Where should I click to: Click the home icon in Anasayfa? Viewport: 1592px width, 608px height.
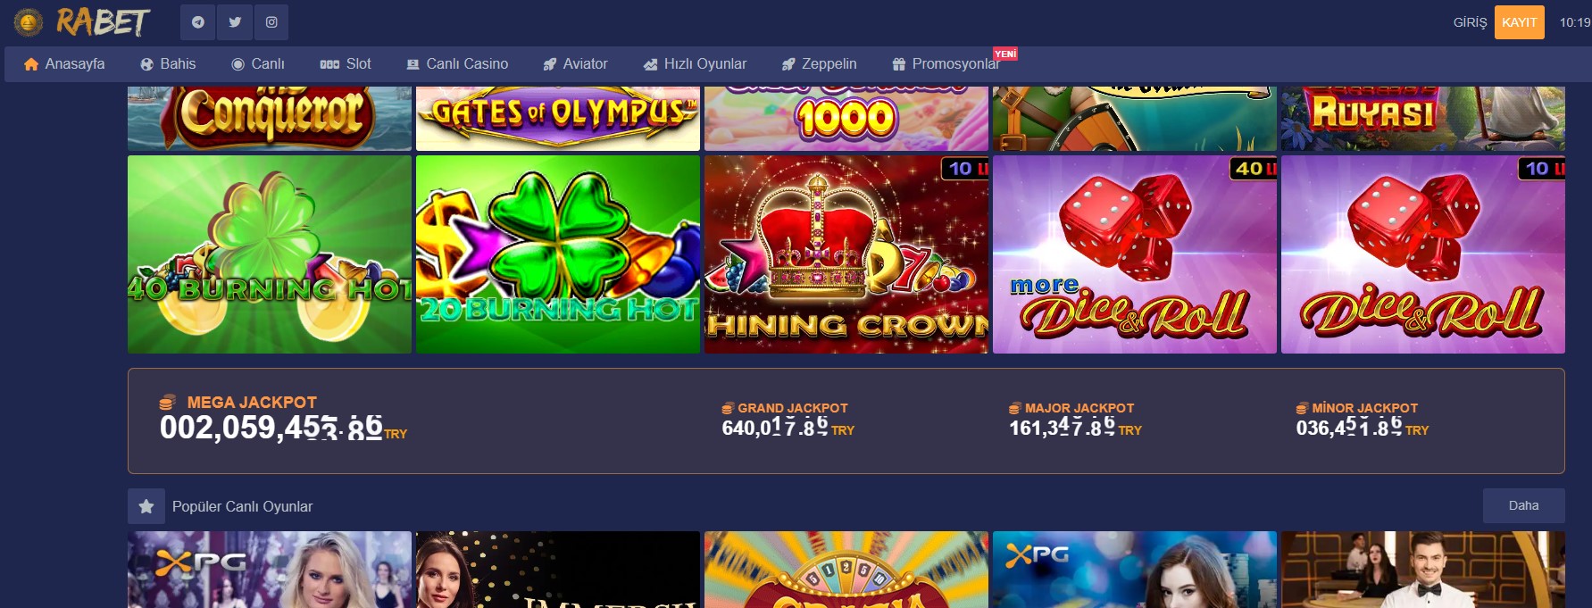tap(31, 64)
